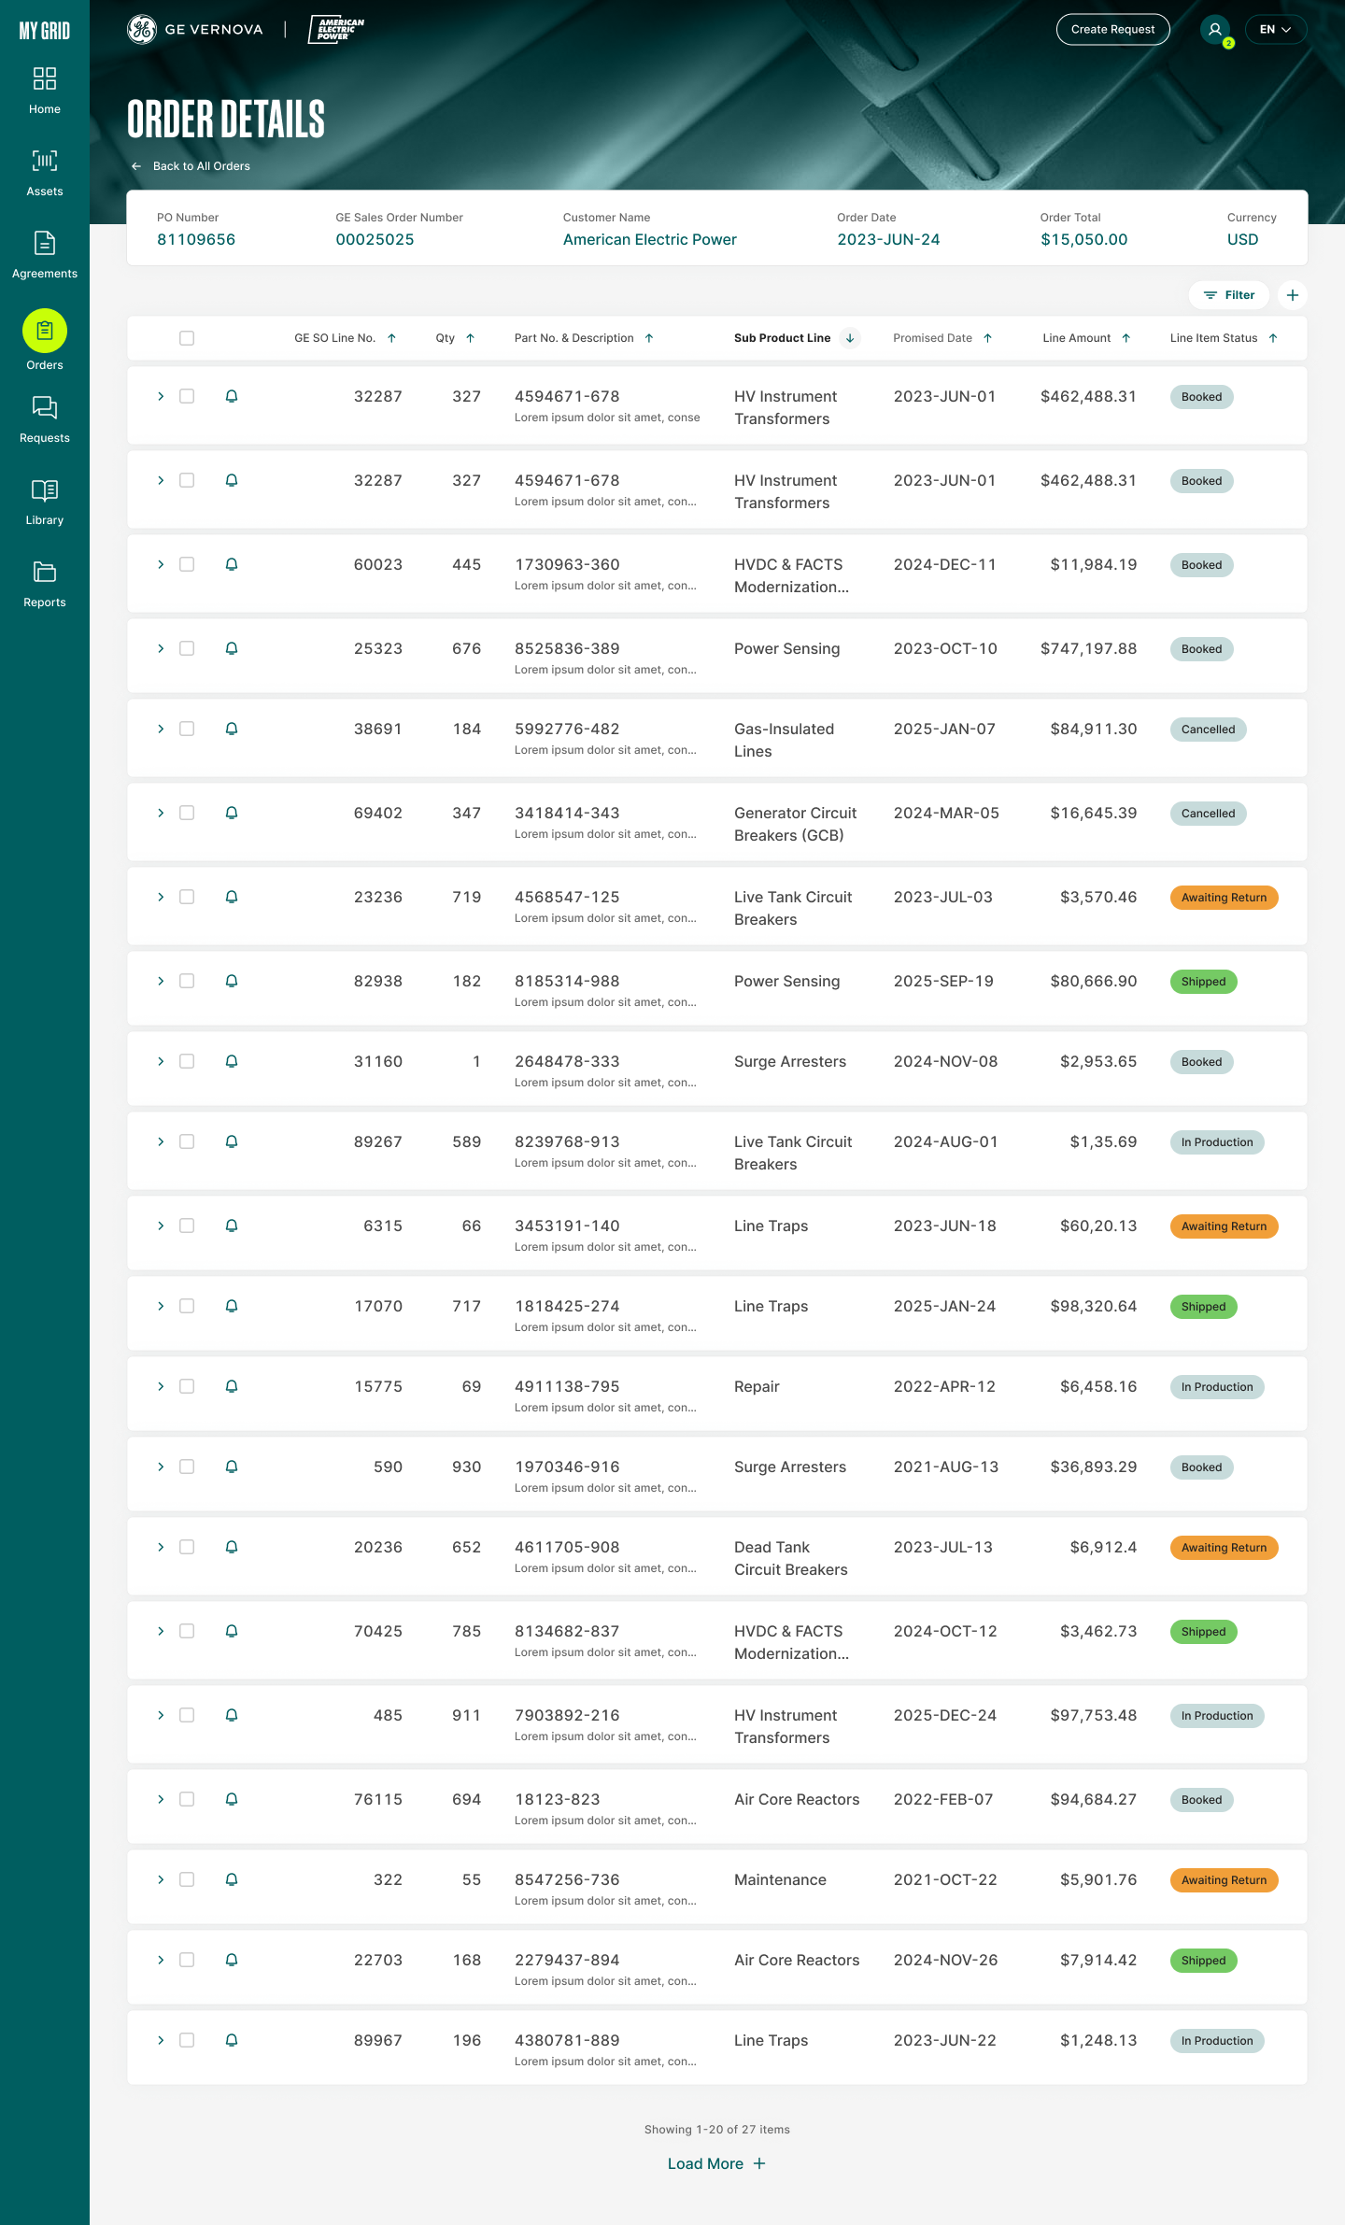Click bell icon for line 38691
The height and width of the screenshot is (2225, 1345).
click(232, 729)
